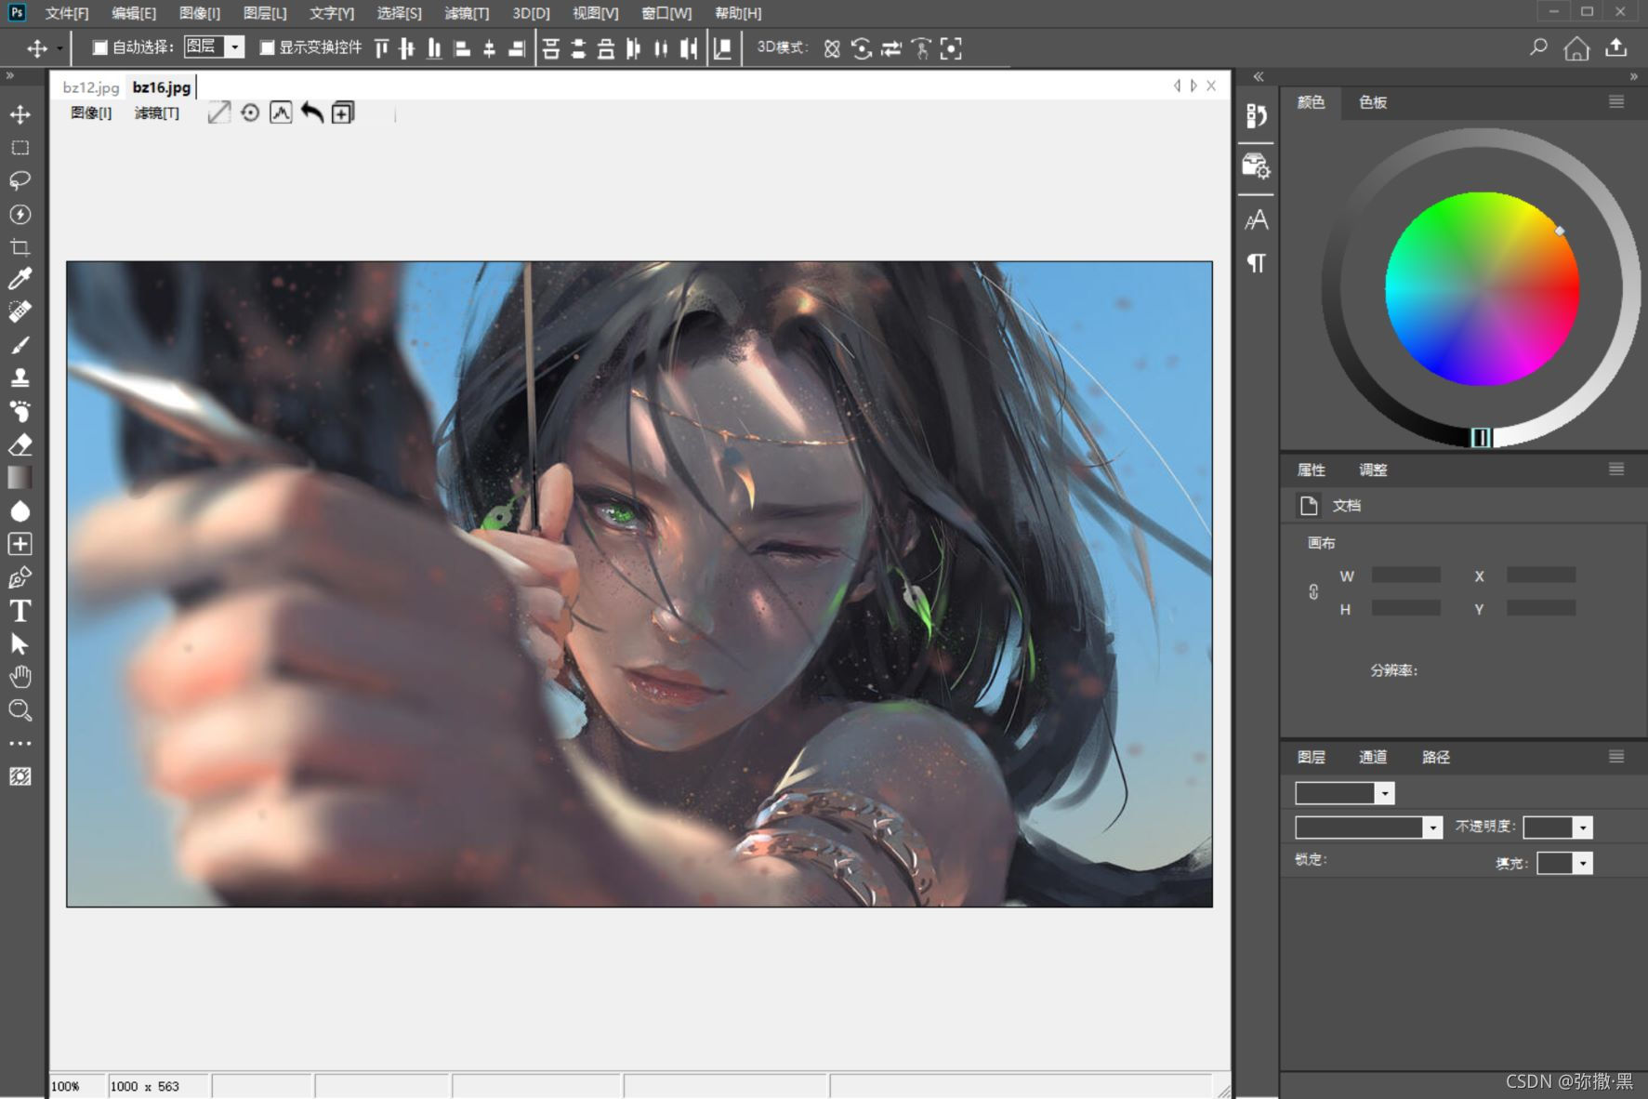Click the share/export icon at top right
Screen dimensions: 1648x1099
[1616, 47]
